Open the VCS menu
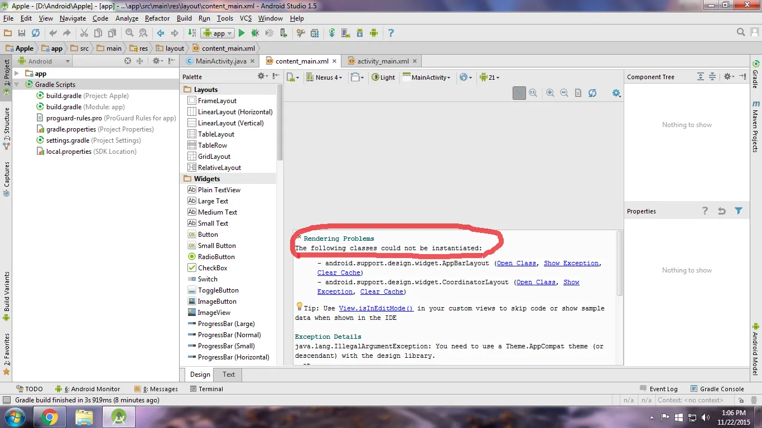 245,18
